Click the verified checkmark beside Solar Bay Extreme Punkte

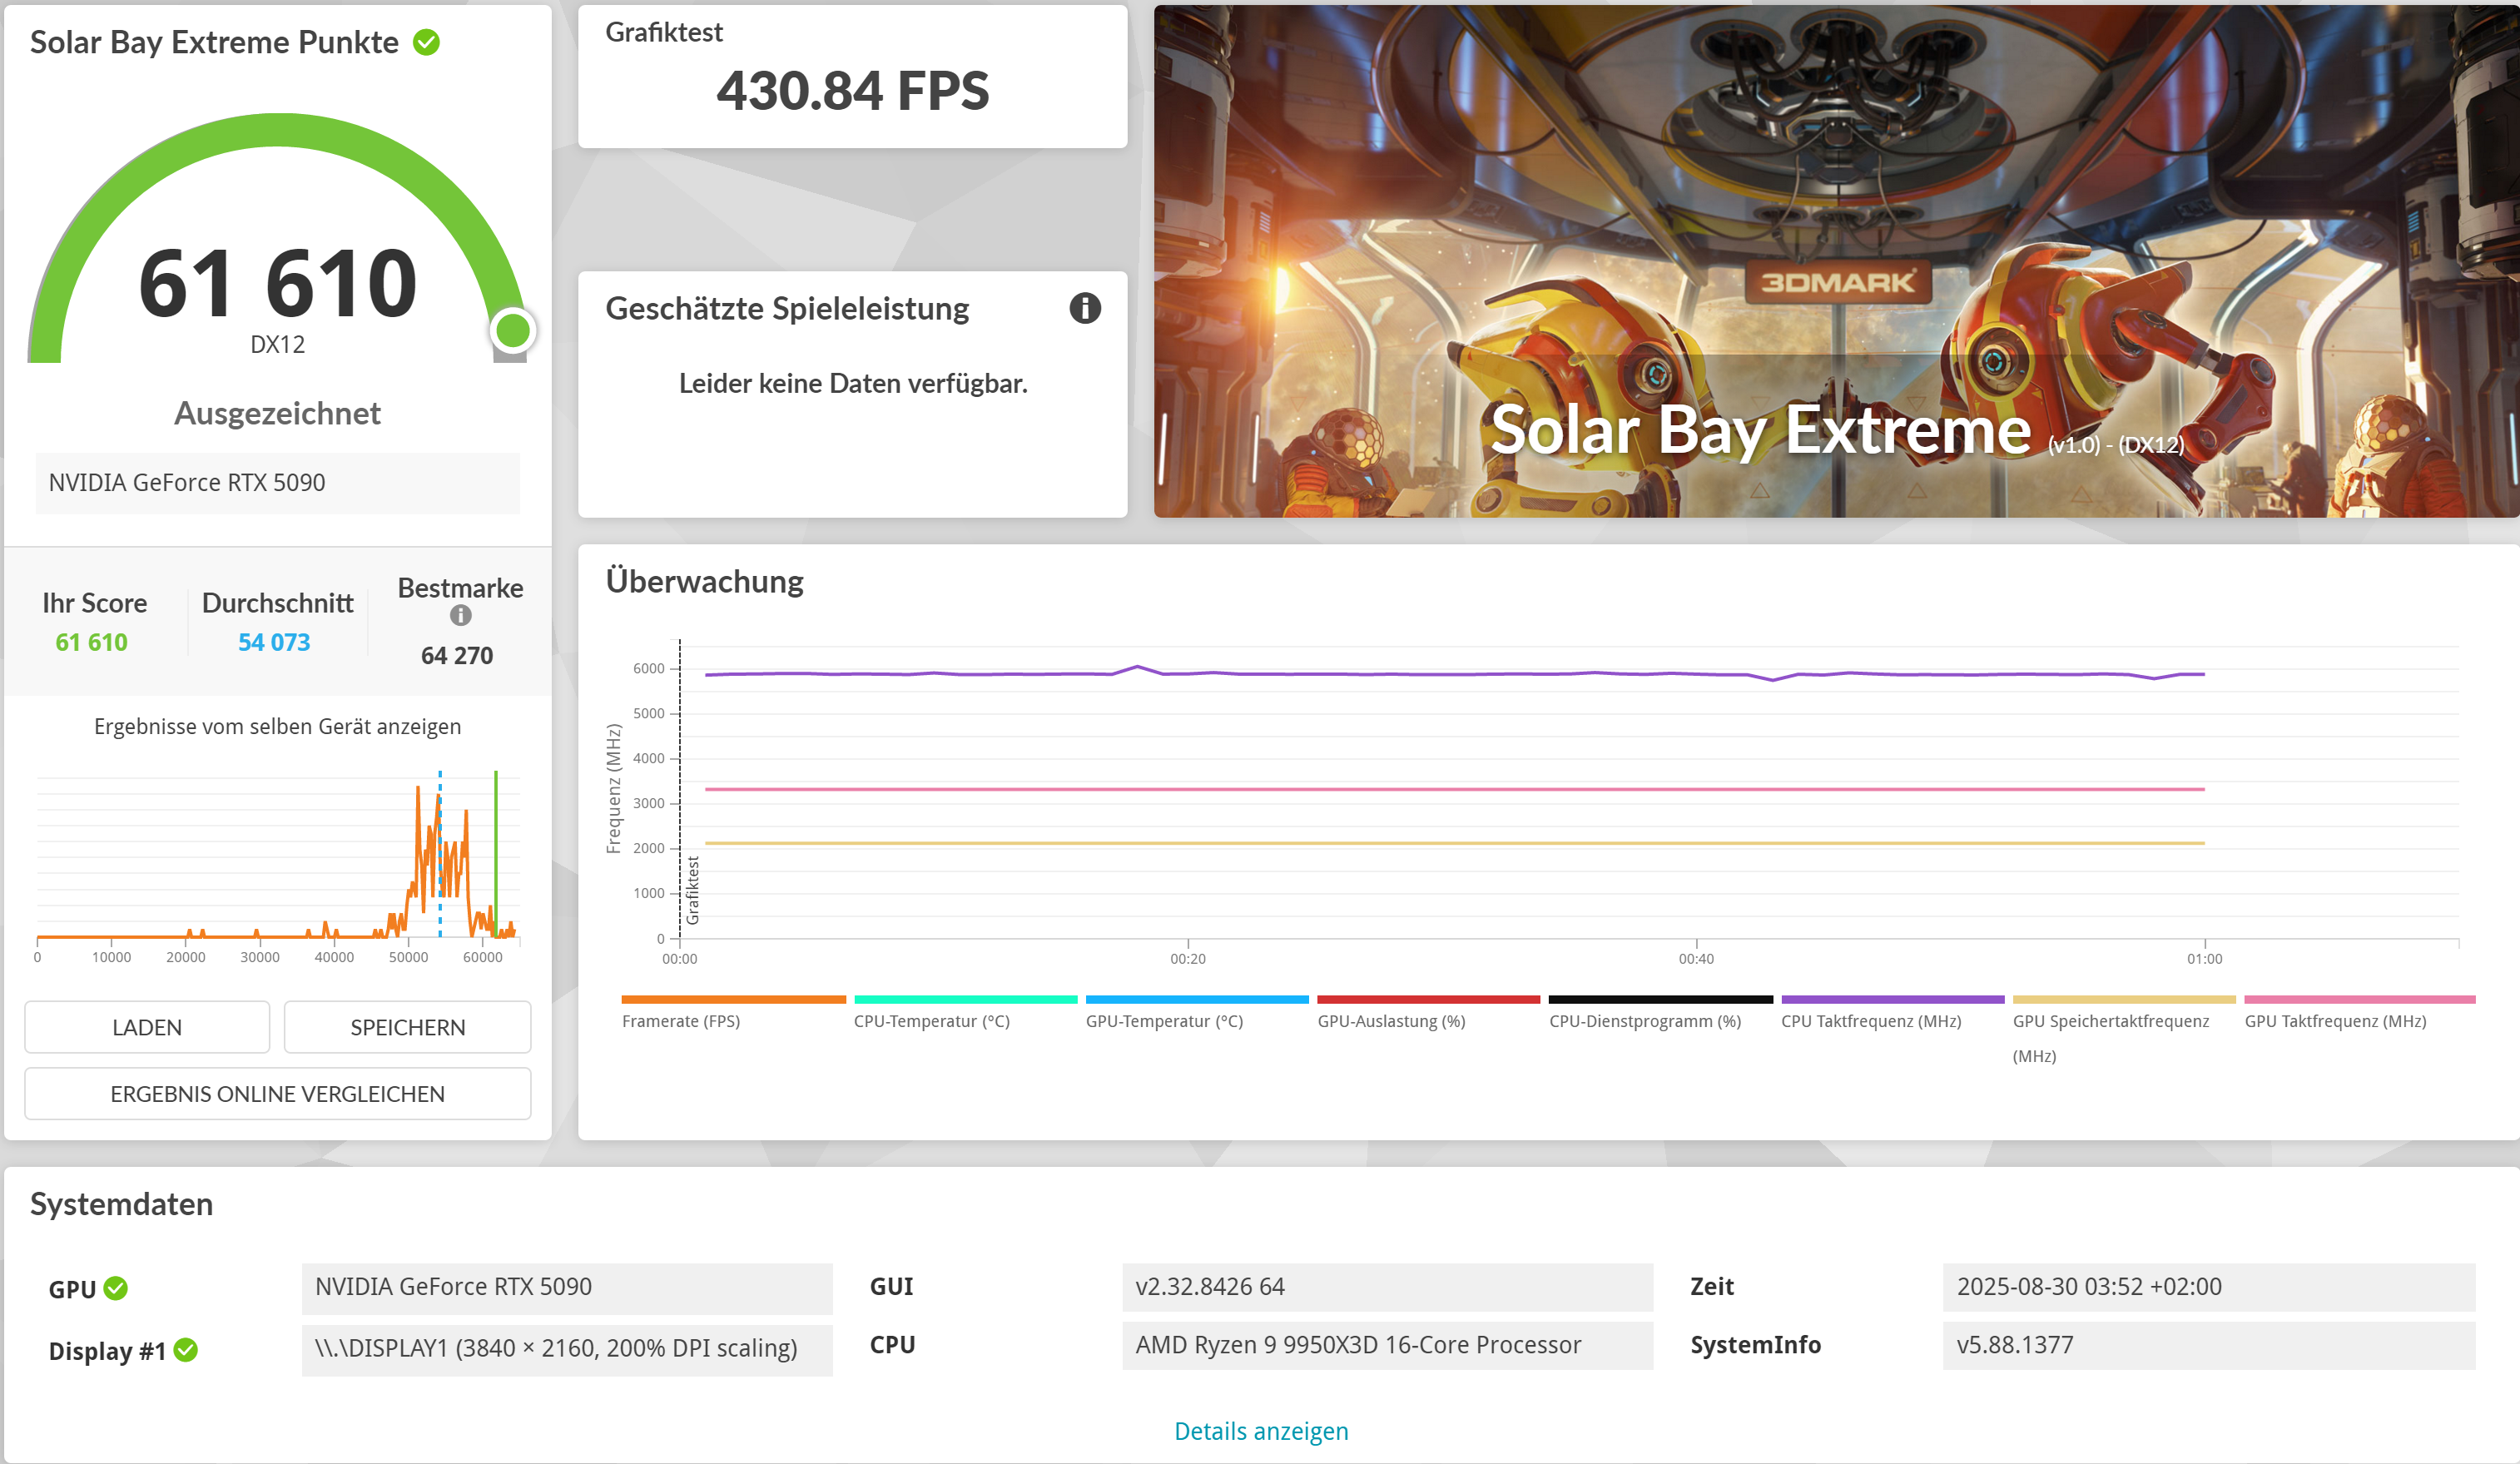(x=428, y=41)
